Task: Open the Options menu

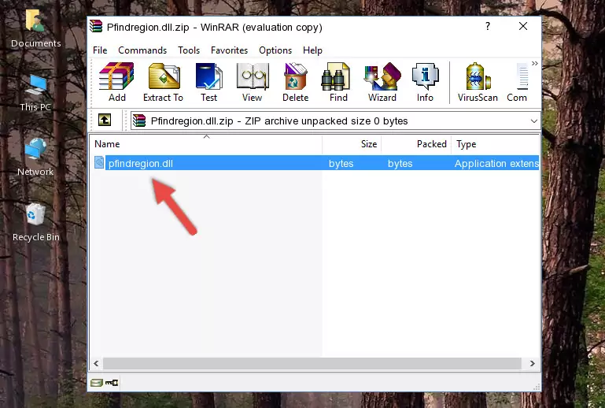Action: tap(275, 50)
